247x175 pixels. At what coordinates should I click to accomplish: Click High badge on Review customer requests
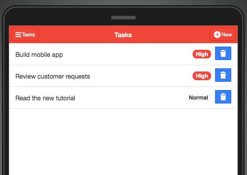pos(202,76)
